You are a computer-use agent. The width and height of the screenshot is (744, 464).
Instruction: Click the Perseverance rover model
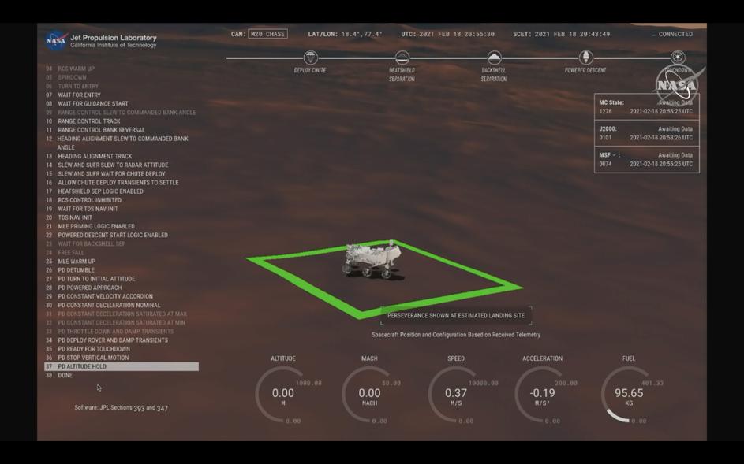click(x=372, y=260)
